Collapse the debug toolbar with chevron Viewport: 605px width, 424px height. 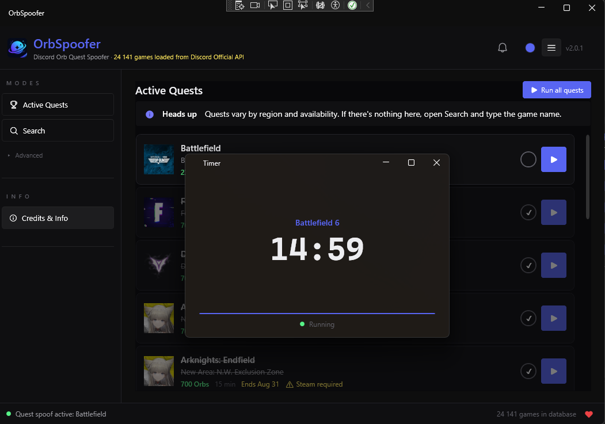point(368,5)
